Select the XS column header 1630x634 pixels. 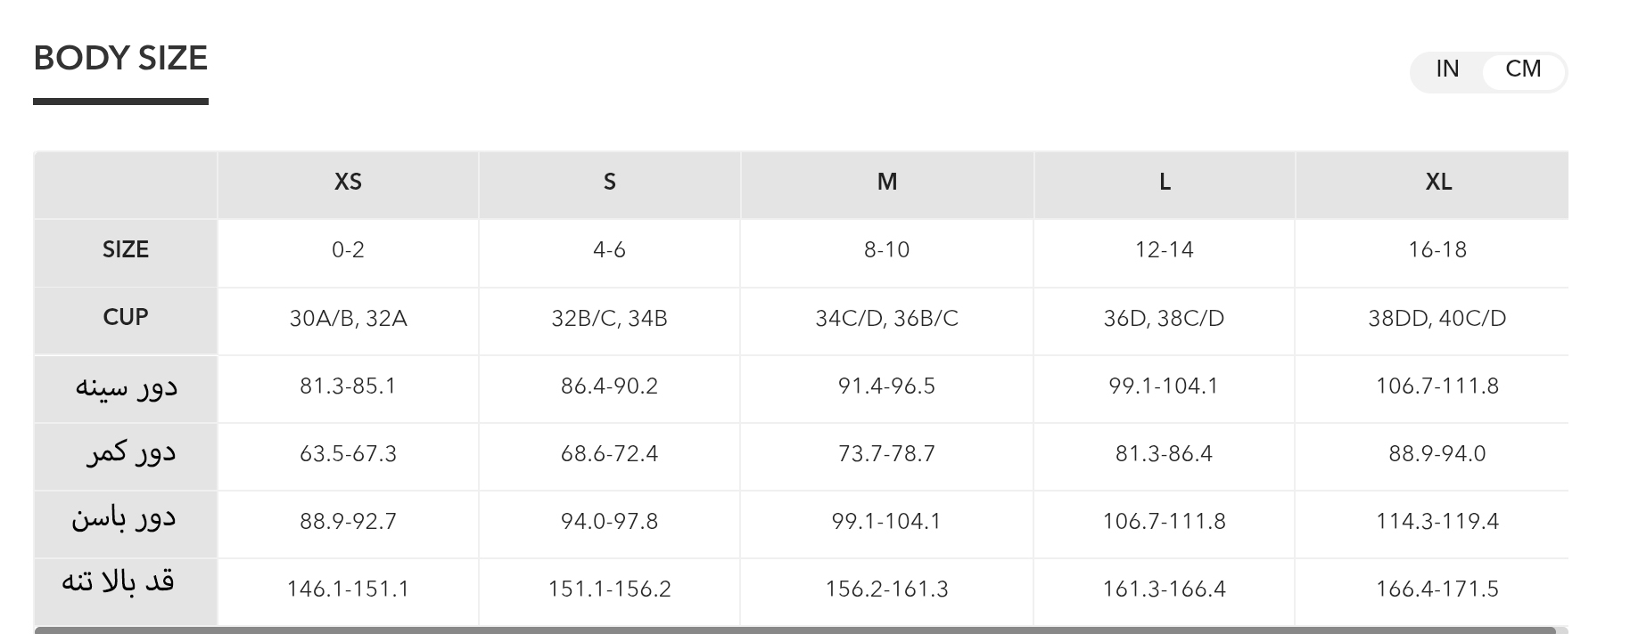pos(348,183)
